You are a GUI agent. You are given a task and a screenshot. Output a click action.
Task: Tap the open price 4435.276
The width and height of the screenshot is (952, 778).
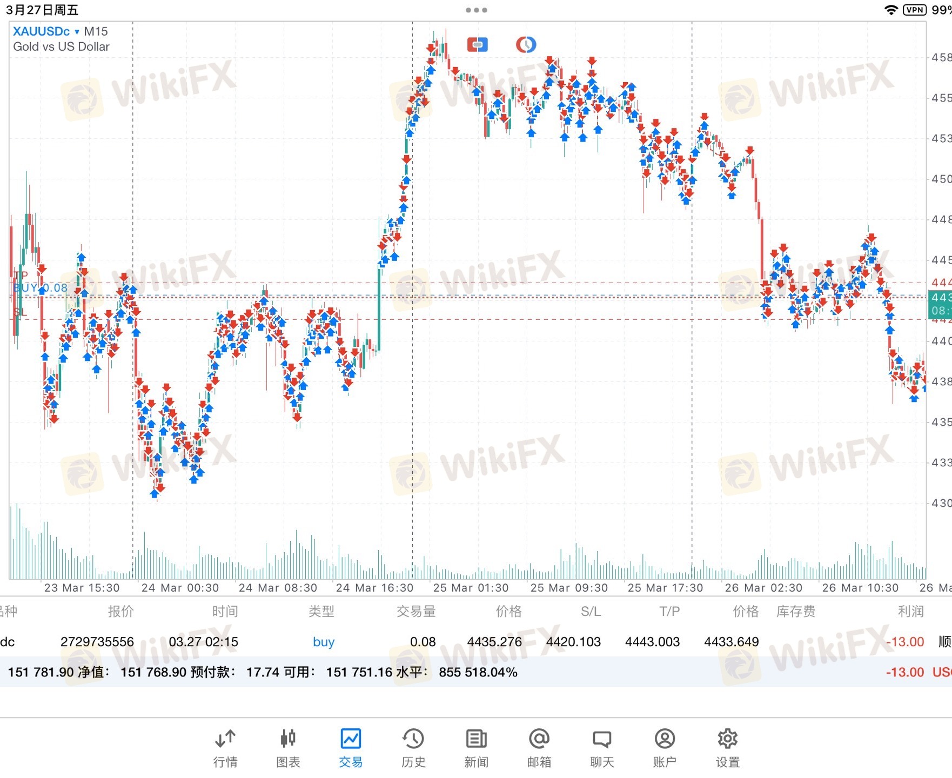click(494, 642)
